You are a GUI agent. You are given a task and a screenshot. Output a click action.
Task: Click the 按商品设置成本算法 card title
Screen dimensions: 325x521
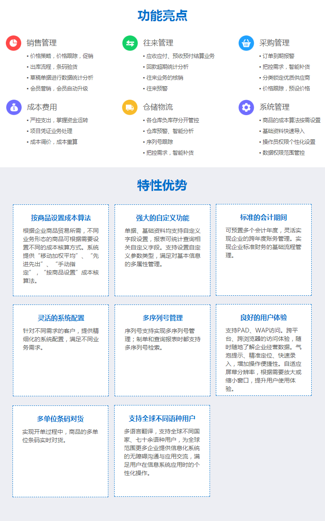click(x=61, y=218)
